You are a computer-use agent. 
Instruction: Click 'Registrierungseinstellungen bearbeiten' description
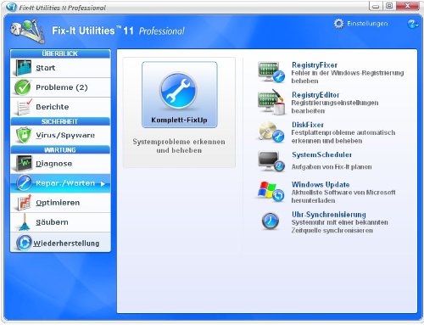335,107
